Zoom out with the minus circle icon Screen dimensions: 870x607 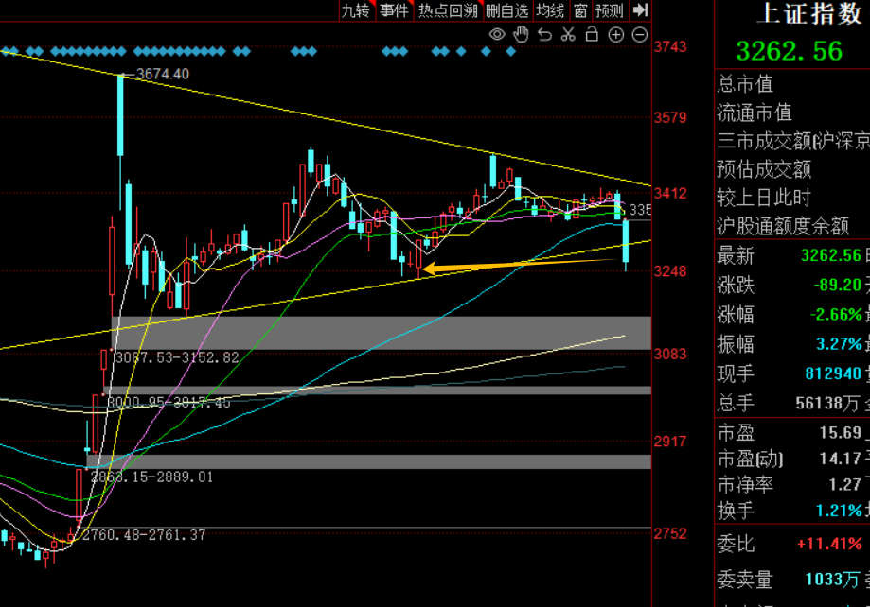[640, 35]
